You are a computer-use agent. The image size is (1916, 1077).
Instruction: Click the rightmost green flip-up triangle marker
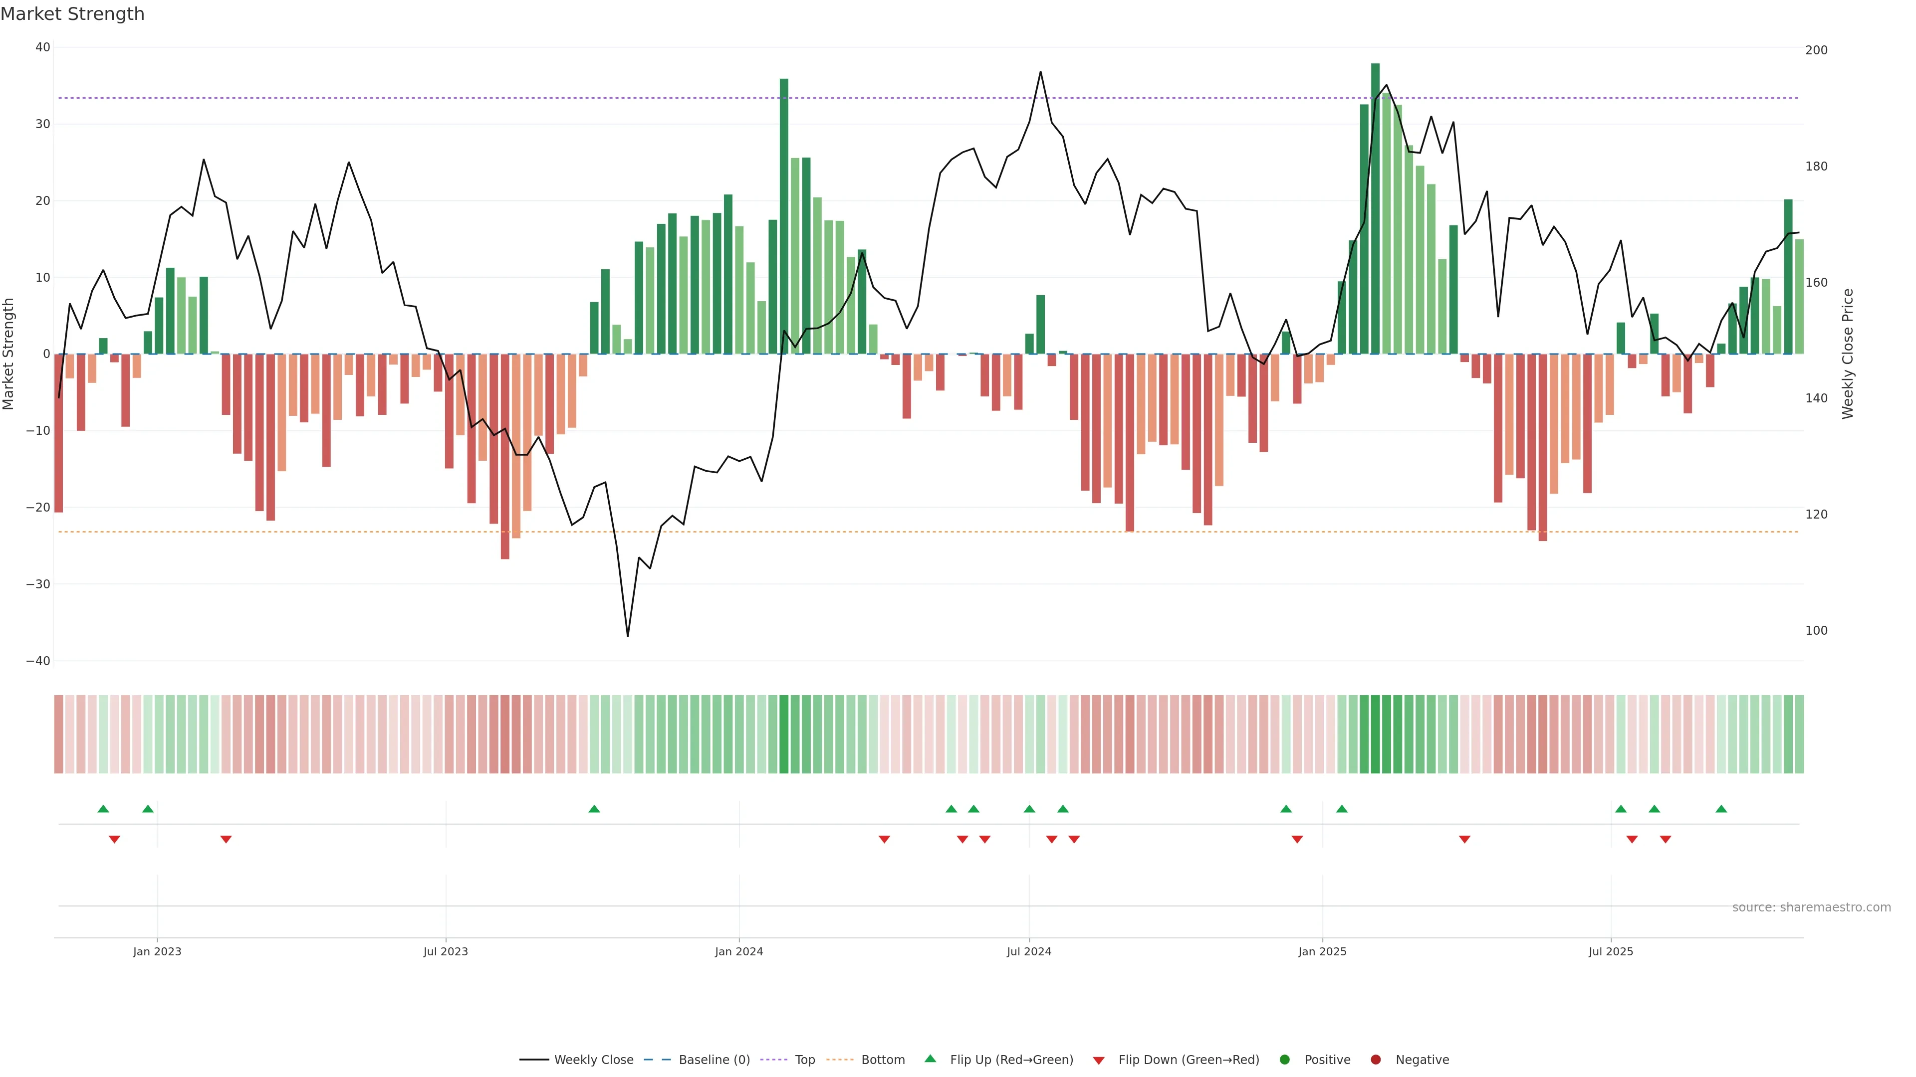click(x=1721, y=809)
